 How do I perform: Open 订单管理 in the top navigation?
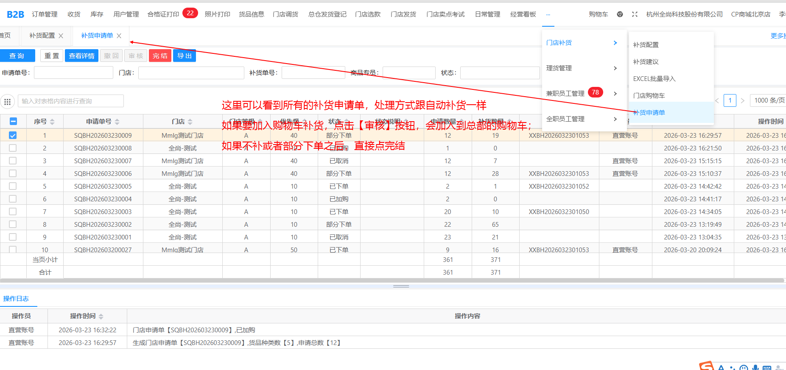pyautogui.click(x=45, y=14)
